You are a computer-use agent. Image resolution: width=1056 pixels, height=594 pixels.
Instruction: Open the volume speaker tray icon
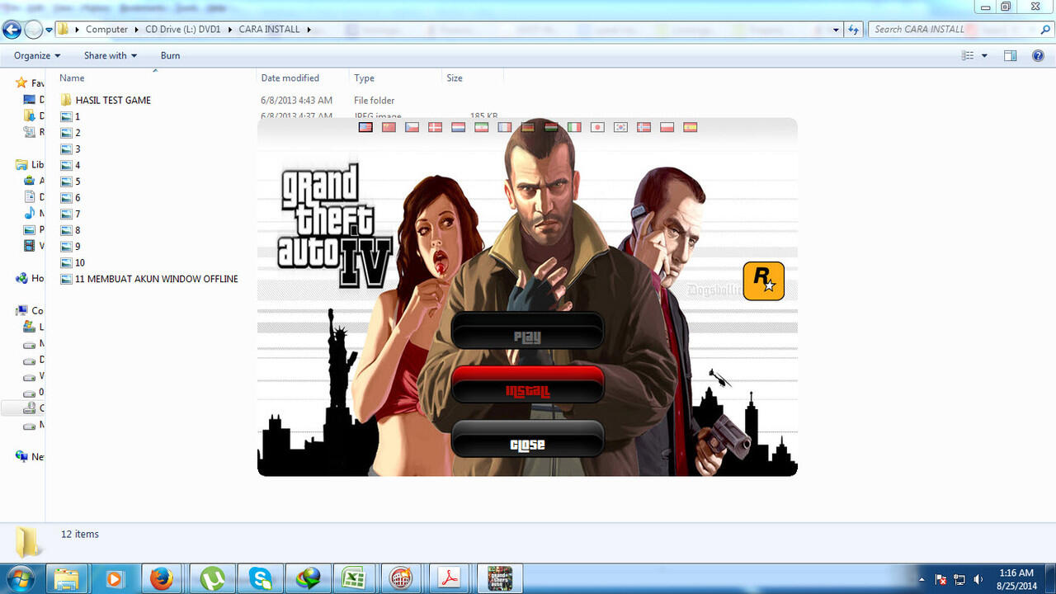(x=978, y=579)
